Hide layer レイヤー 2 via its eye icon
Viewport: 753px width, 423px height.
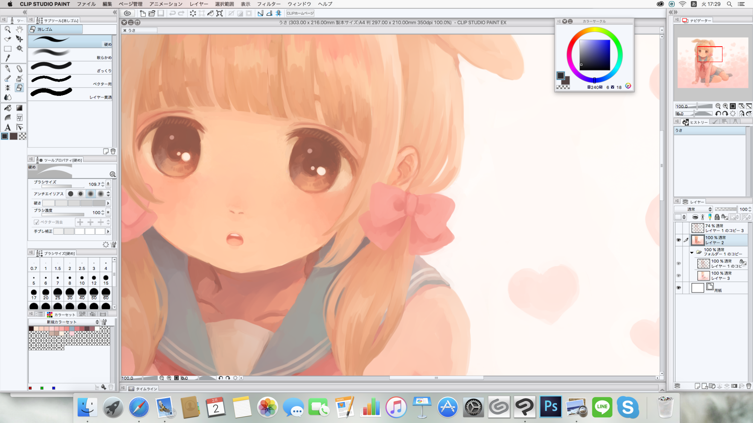tap(678, 240)
